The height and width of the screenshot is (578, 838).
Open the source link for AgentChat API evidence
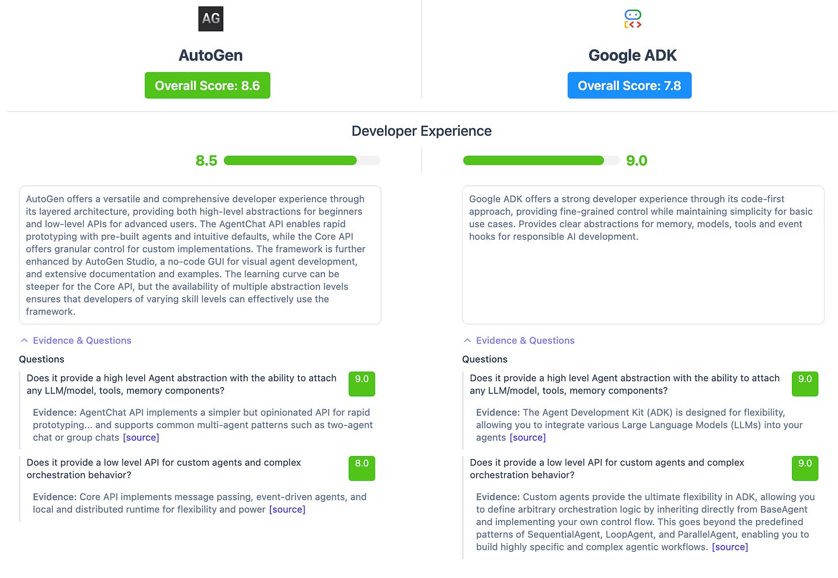coord(141,437)
